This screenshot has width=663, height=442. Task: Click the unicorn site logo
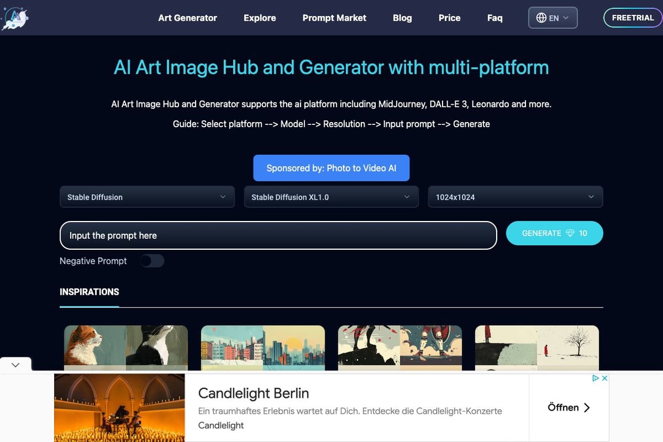coord(15,18)
